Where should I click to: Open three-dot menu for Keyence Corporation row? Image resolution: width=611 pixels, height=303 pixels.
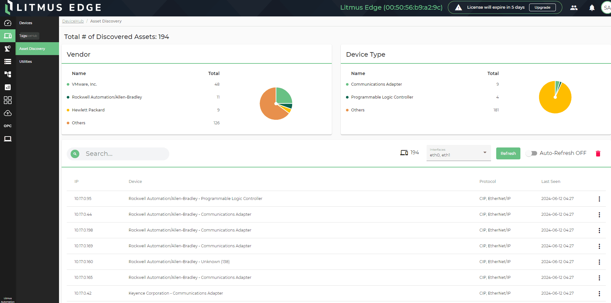(599, 294)
